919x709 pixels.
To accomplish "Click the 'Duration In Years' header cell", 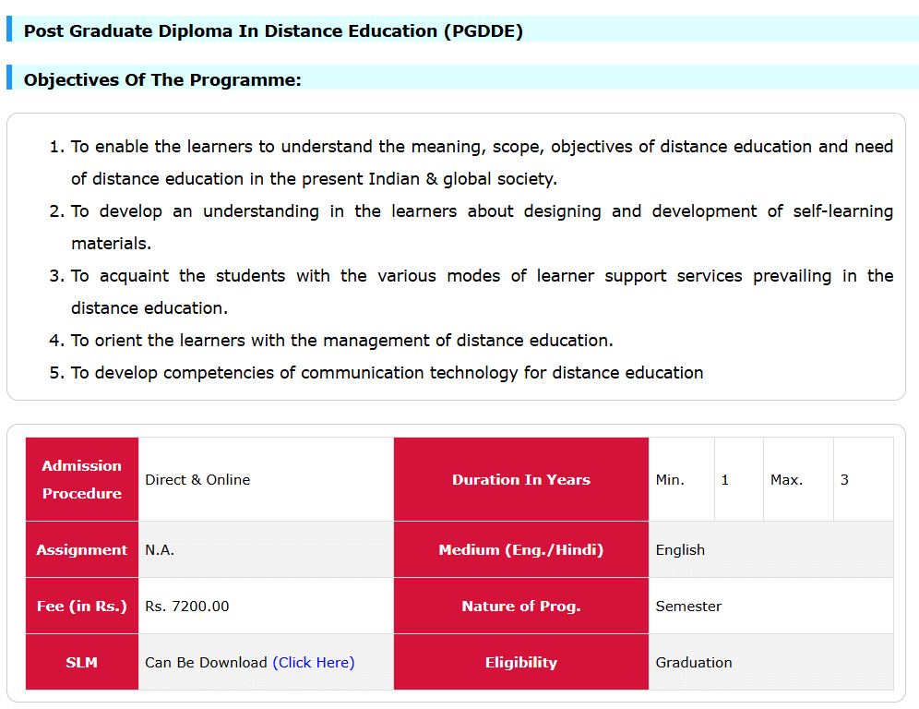I will [x=521, y=479].
